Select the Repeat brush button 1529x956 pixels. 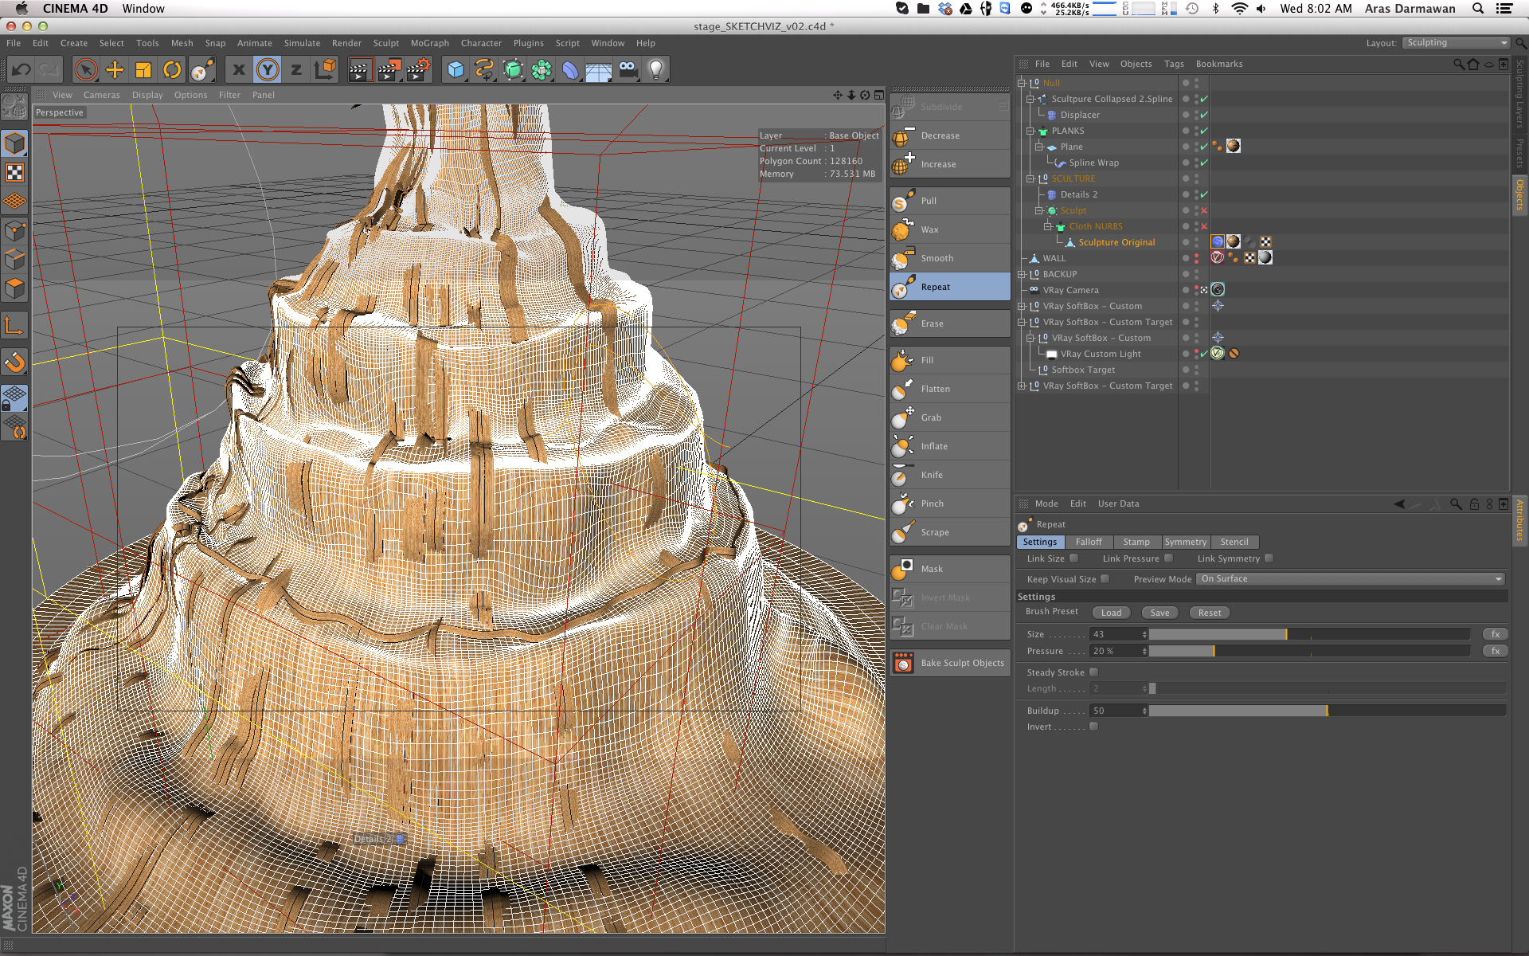click(949, 287)
